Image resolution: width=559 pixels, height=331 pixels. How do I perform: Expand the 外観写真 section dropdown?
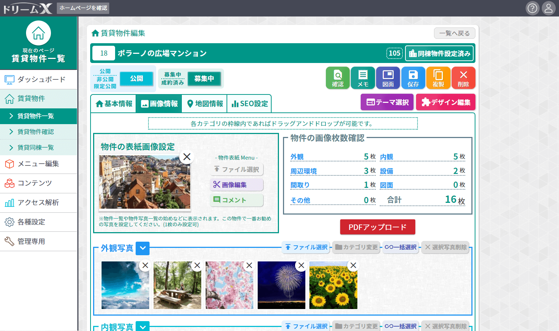coord(143,248)
